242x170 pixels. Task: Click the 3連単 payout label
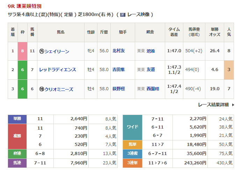[x=133, y=163]
